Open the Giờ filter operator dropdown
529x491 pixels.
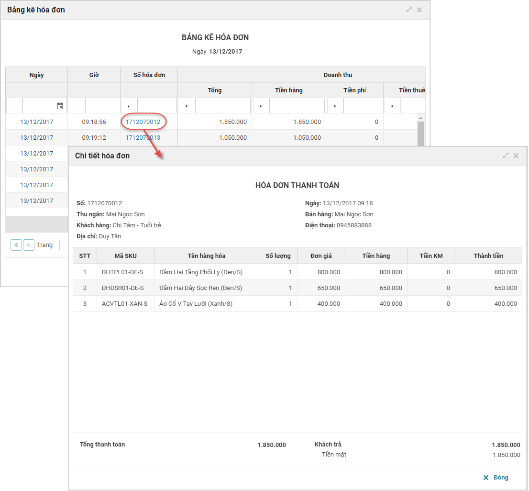point(77,106)
